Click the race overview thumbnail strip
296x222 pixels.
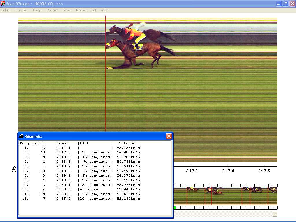(225, 196)
